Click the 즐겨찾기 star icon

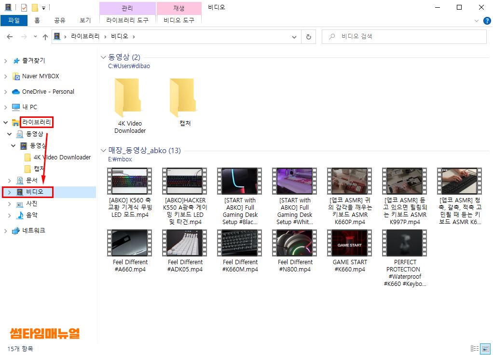tap(16, 61)
